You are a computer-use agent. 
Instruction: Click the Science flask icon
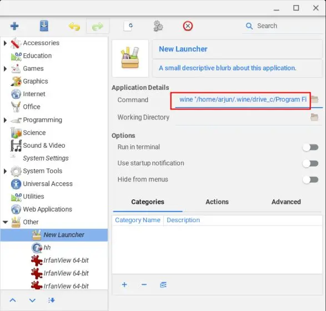click(x=16, y=133)
